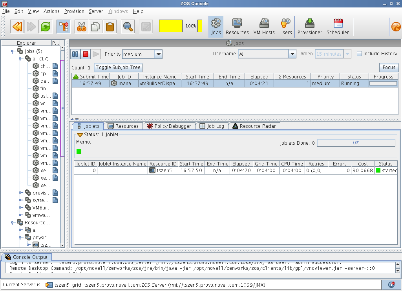
Task: Enable the Include History checkbox
Action: [359, 54]
